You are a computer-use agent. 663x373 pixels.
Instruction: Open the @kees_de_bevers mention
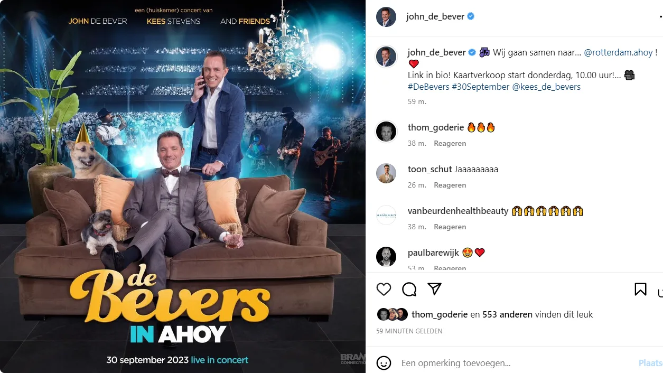pyautogui.click(x=546, y=87)
